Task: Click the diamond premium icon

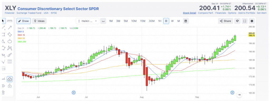Action: [237, 21]
